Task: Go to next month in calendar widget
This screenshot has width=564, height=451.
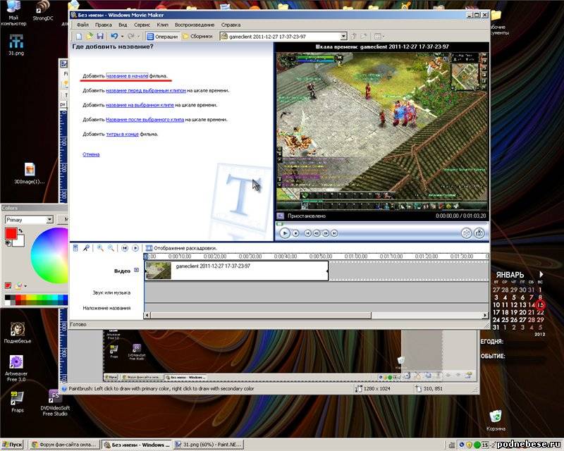Action: point(541,274)
